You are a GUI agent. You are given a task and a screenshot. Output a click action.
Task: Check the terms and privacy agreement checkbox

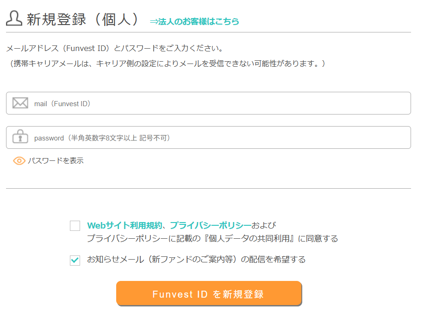pyautogui.click(x=75, y=226)
